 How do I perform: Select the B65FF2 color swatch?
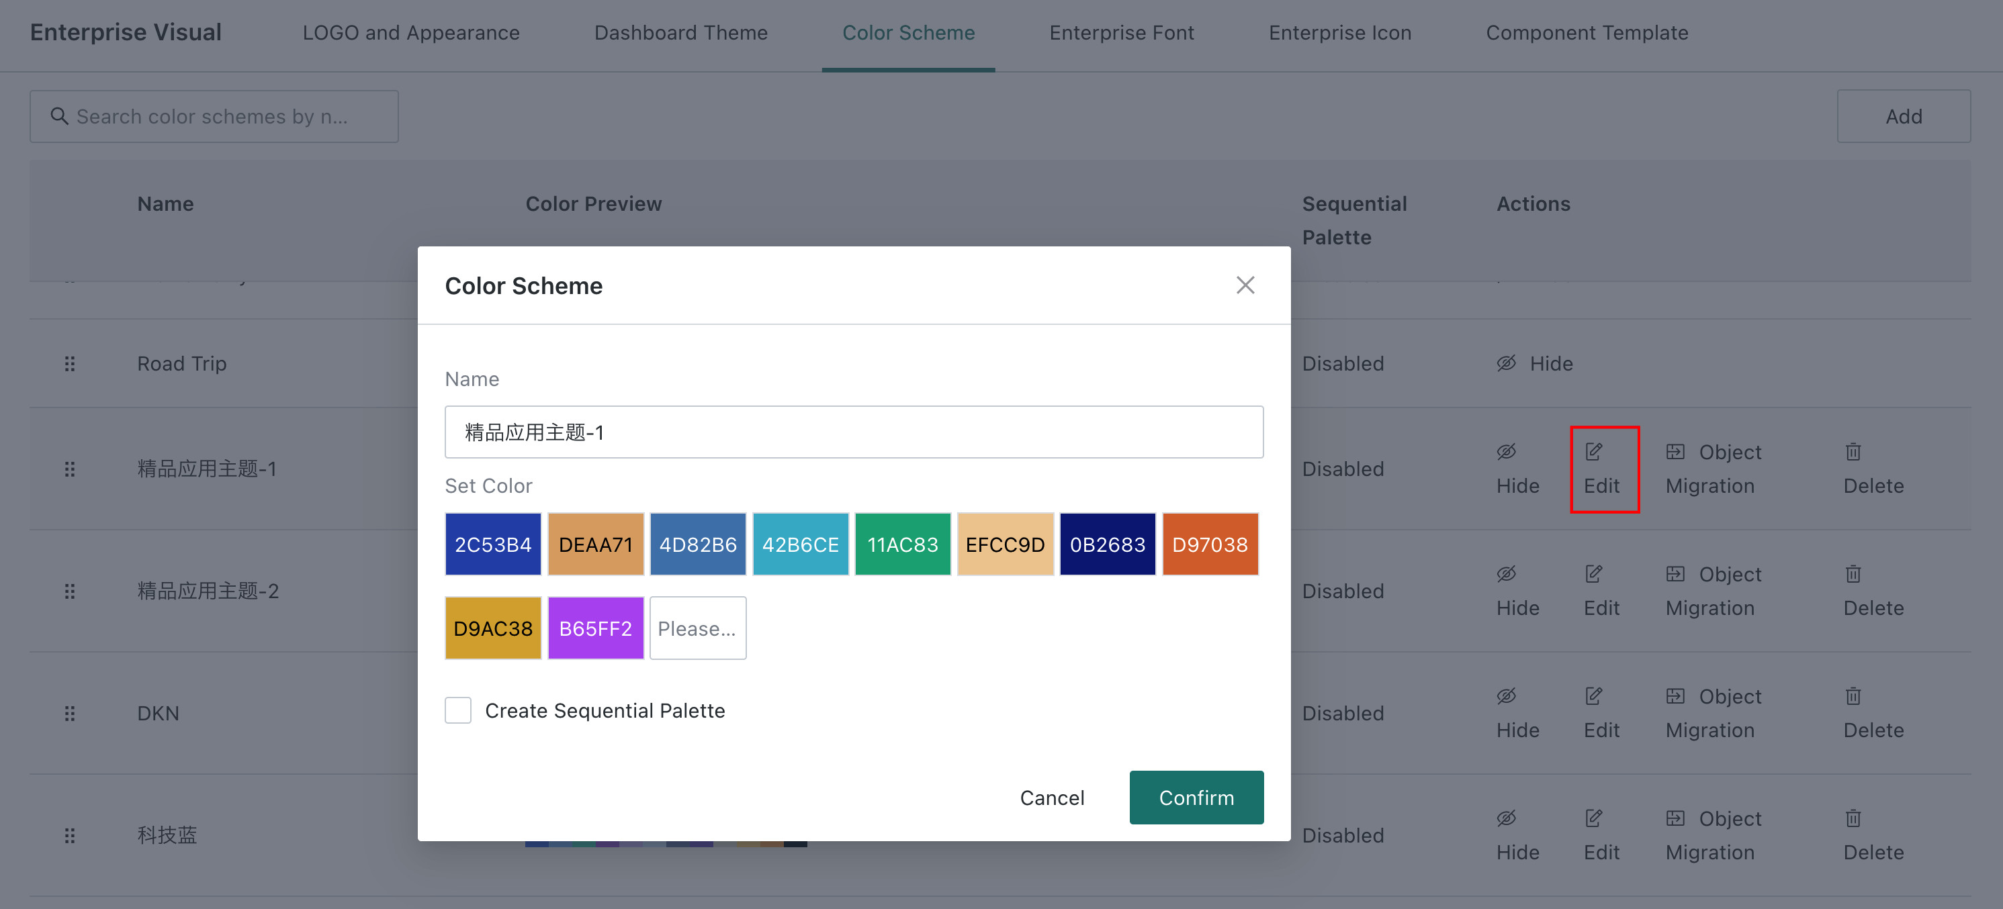(596, 628)
